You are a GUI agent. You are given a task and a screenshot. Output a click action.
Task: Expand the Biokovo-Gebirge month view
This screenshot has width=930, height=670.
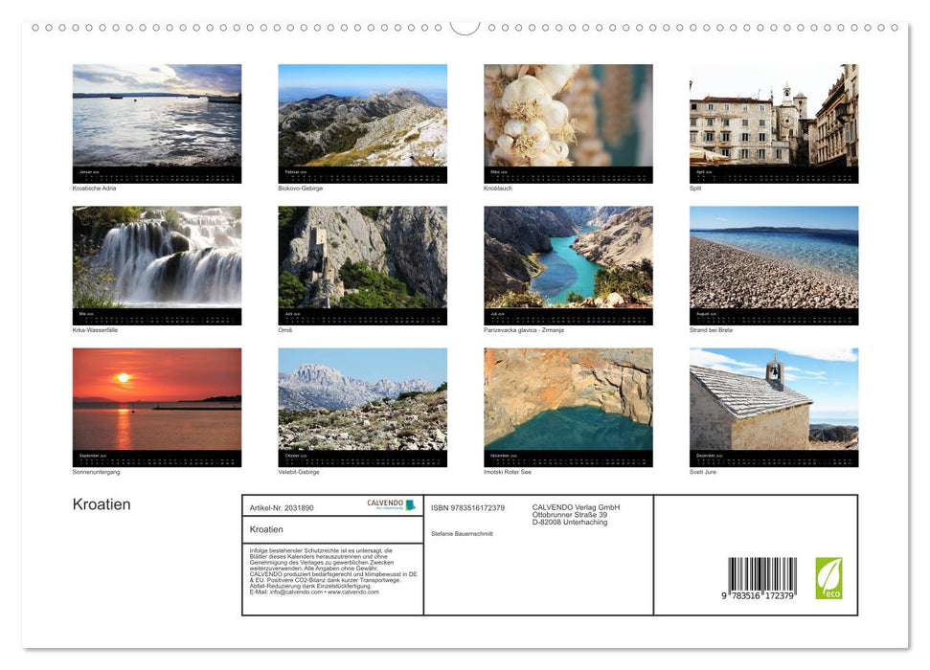363,175
